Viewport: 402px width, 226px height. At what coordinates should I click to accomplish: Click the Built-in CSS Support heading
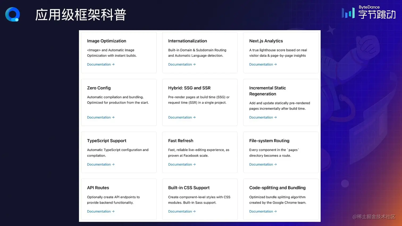click(189, 188)
